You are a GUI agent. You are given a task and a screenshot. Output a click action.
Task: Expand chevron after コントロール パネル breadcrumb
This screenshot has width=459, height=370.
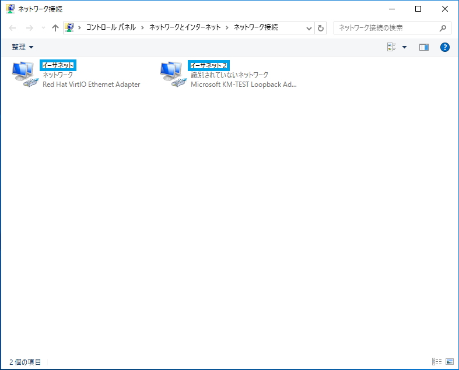click(x=142, y=28)
